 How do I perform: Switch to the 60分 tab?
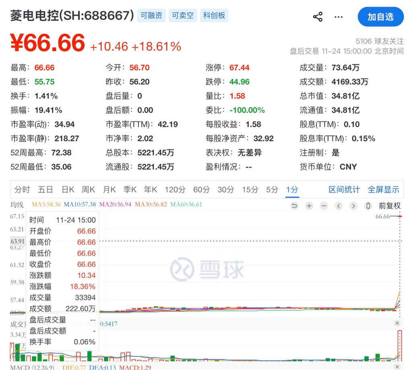(x=202, y=190)
